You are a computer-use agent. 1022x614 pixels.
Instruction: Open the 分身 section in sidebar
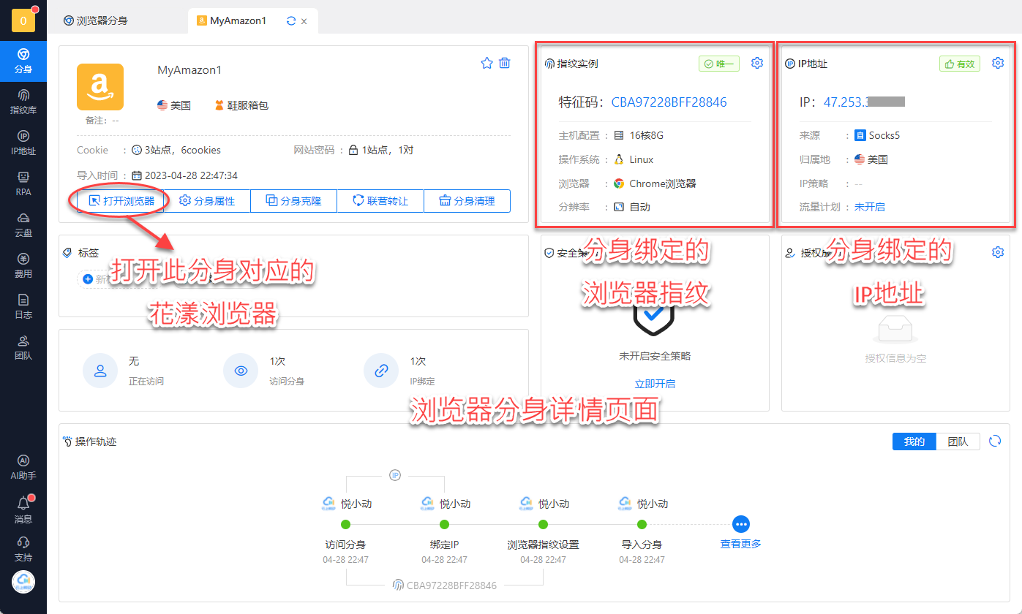[23, 62]
